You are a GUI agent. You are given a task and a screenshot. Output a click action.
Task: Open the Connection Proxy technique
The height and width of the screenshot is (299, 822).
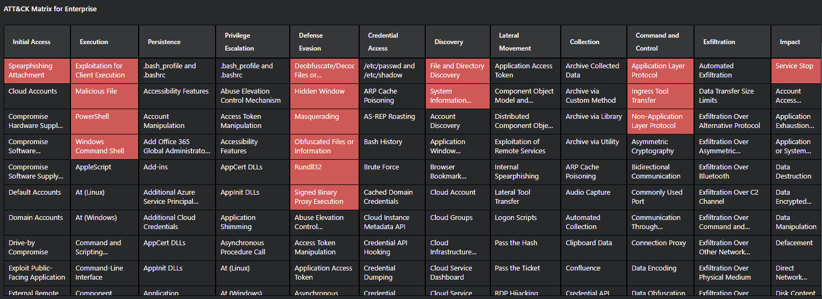point(661,248)
